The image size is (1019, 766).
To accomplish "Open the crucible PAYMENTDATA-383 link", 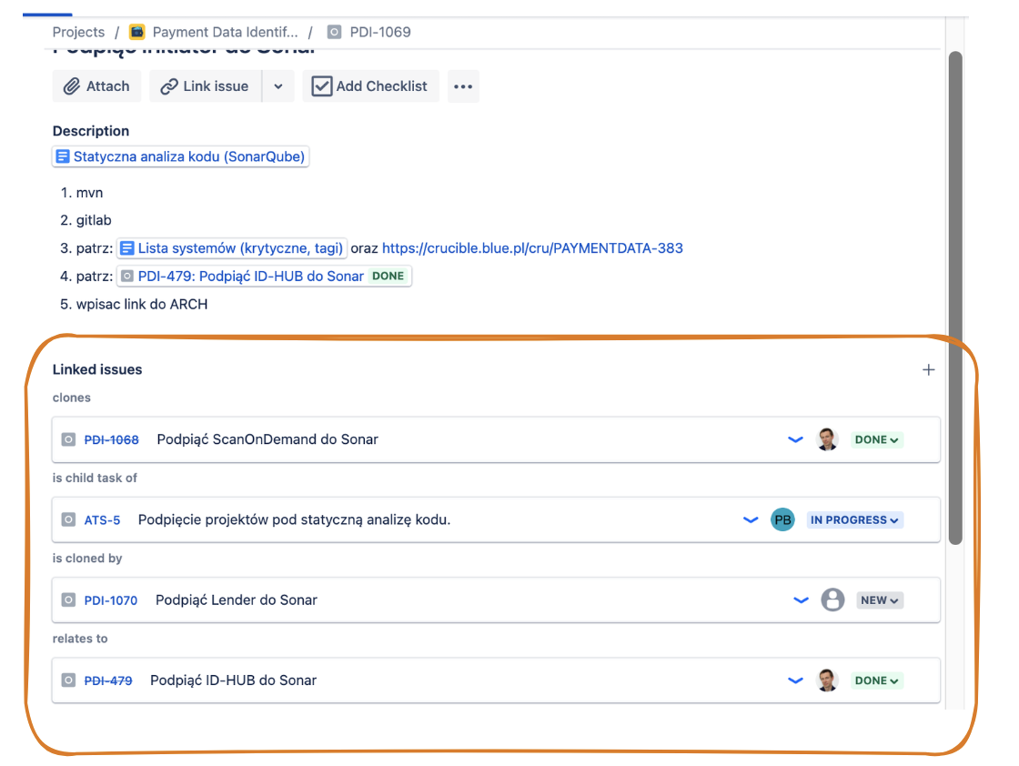I will click(x=532, y=248).
